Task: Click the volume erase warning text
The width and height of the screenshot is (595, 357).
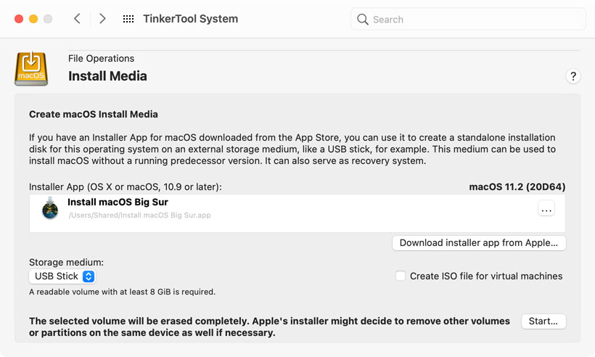Action: (269, 327)
